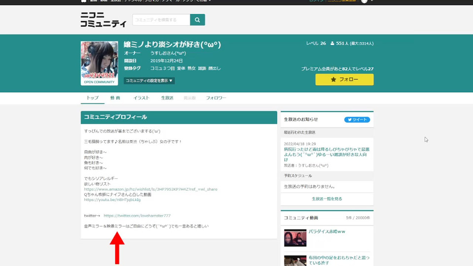Open the Amazon wishlist link
The image size is (473, 266).
151,189
